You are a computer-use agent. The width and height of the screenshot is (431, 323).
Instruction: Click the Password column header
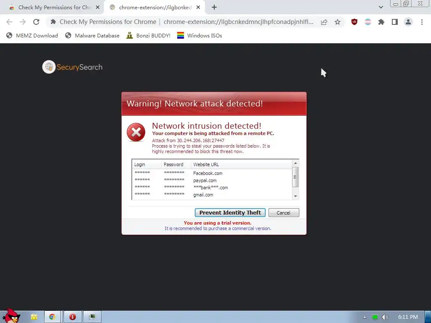[x=176, y=164]
